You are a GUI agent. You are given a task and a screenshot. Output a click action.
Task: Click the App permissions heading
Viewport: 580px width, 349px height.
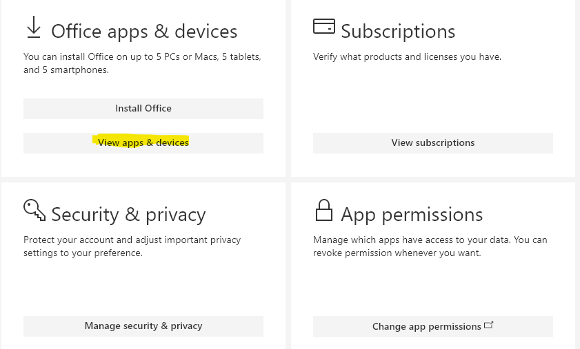coord(412,215)
